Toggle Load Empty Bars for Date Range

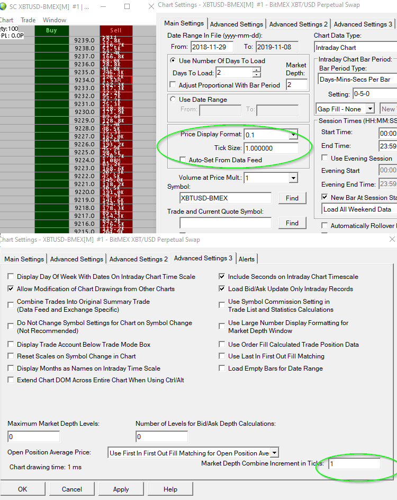pos(222,369)
